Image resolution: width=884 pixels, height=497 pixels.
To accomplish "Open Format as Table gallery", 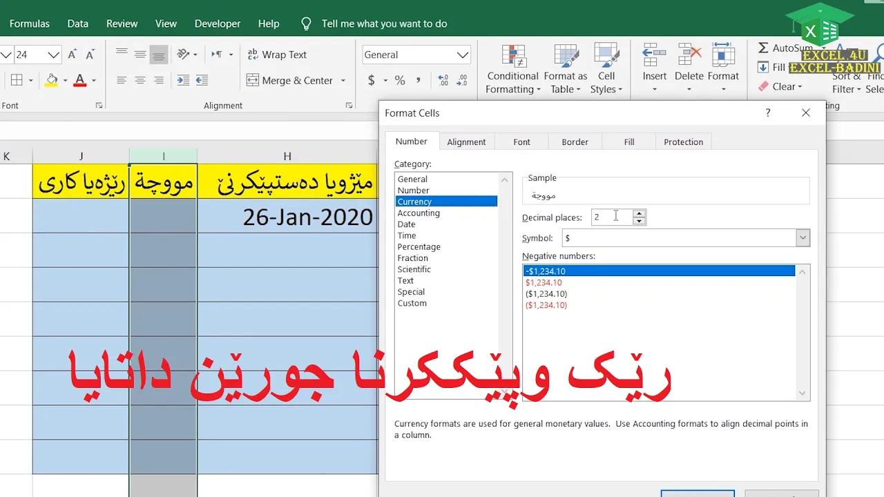I will pos(566,69).
